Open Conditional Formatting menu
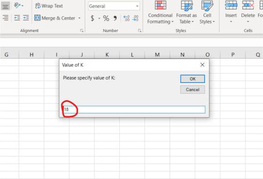The image size is (263, 179). pyautogui.click(x=160, y=12)
